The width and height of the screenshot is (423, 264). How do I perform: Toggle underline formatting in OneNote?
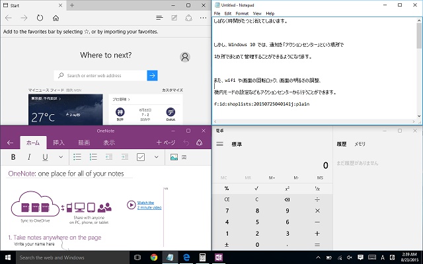[45, 157]
